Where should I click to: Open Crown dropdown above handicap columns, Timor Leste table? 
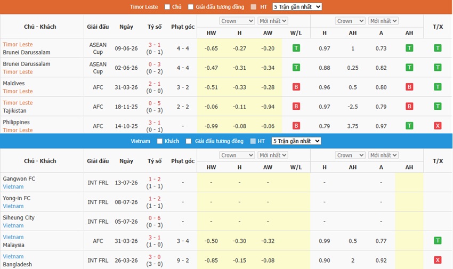(350, 21)
